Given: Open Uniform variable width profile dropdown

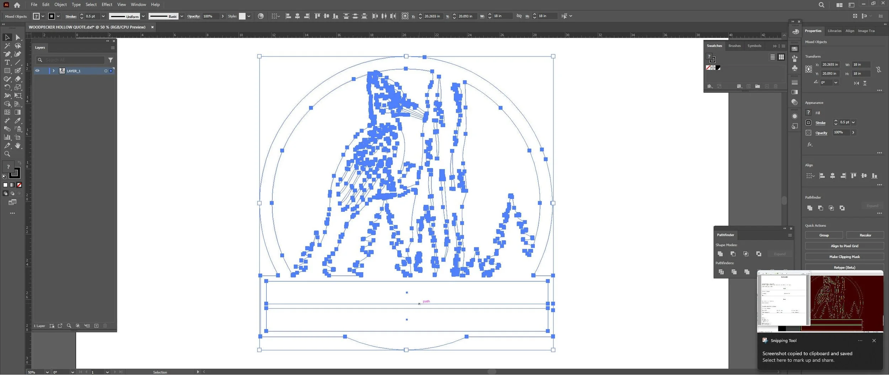Looking at the screenshot, I should pos(143,16).
